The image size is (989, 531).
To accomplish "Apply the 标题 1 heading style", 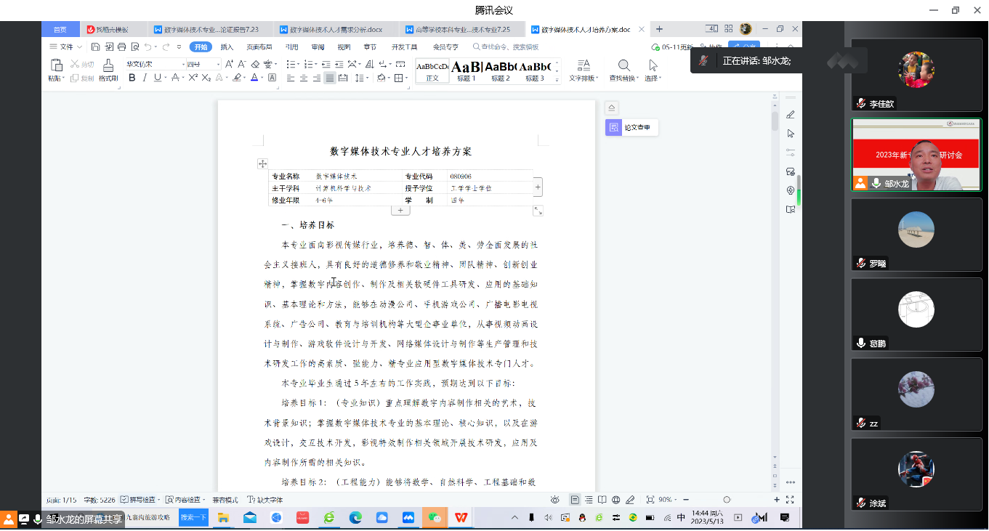I will (x=463, y=70).
